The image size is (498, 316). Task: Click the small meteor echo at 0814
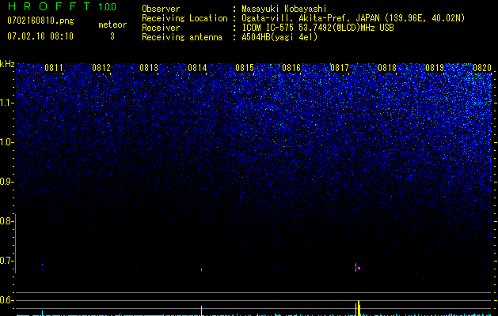[x=201, y=269]
